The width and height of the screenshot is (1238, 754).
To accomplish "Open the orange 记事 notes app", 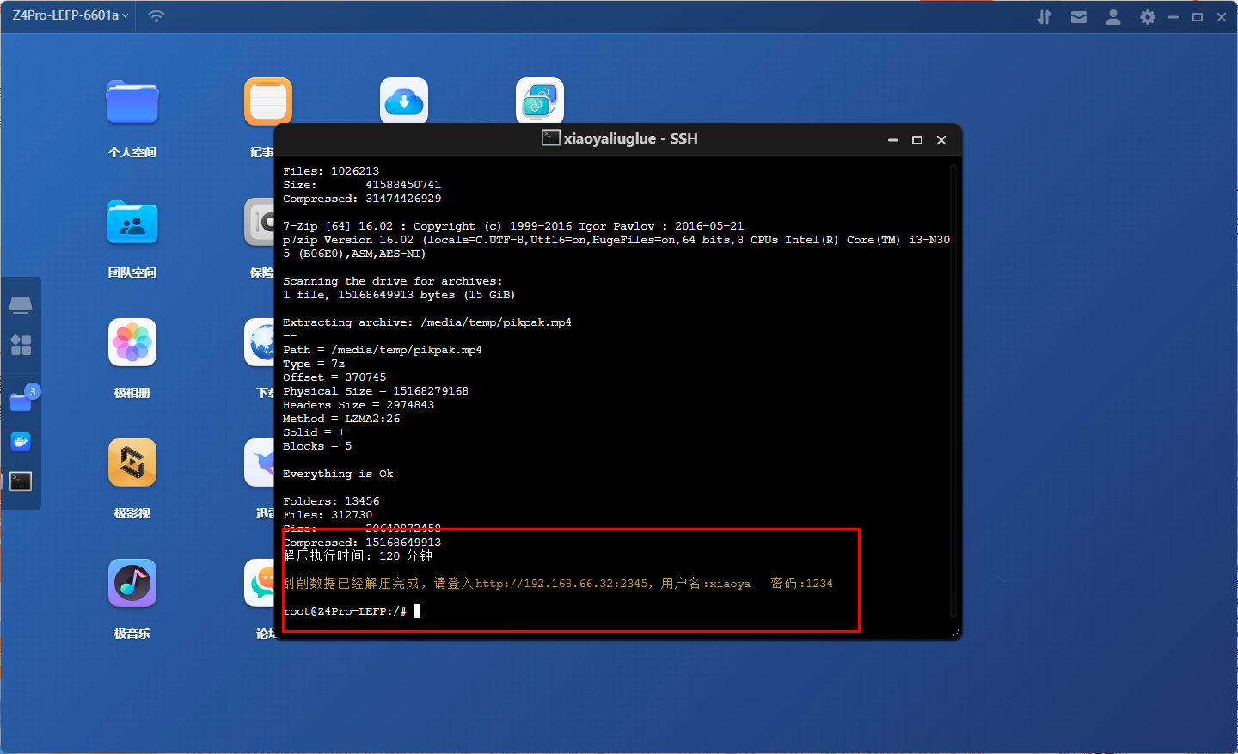I will click(x=267, y=102).
